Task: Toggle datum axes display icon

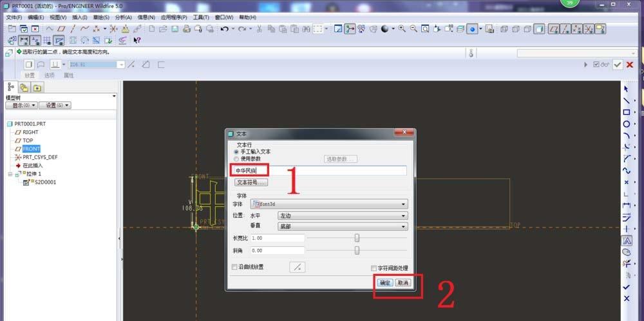Action: 565,29
